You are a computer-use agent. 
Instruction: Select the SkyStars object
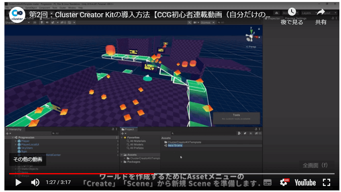(x=27, y=148)
